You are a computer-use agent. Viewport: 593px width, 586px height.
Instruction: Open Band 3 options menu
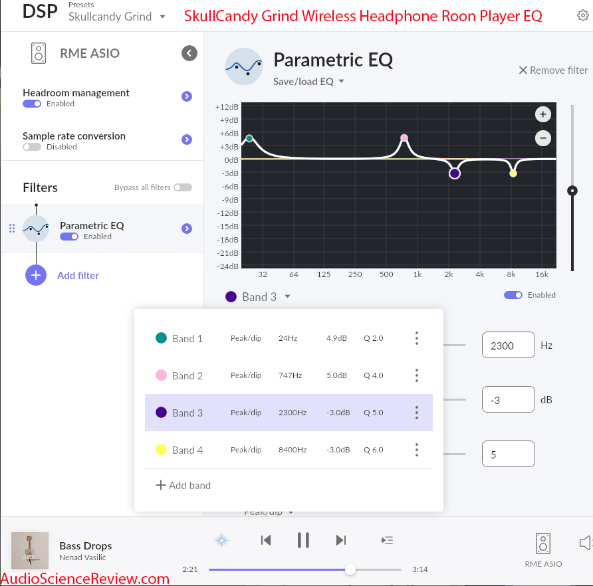click(417, 413)
